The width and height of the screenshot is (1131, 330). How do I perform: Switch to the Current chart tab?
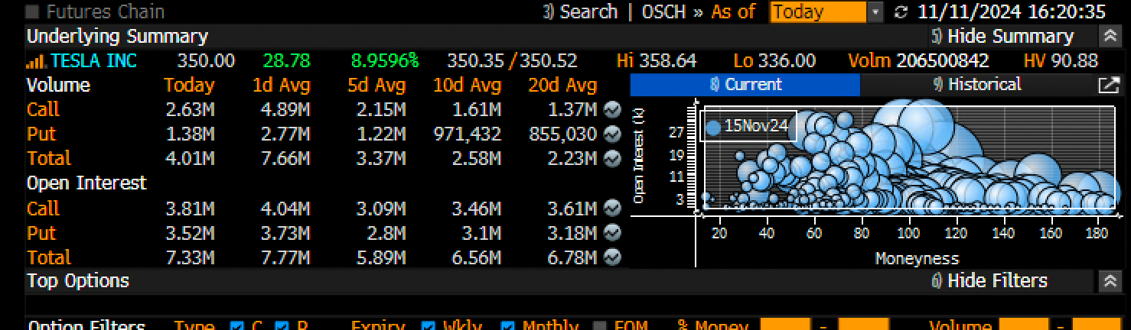tap(745, 85)
